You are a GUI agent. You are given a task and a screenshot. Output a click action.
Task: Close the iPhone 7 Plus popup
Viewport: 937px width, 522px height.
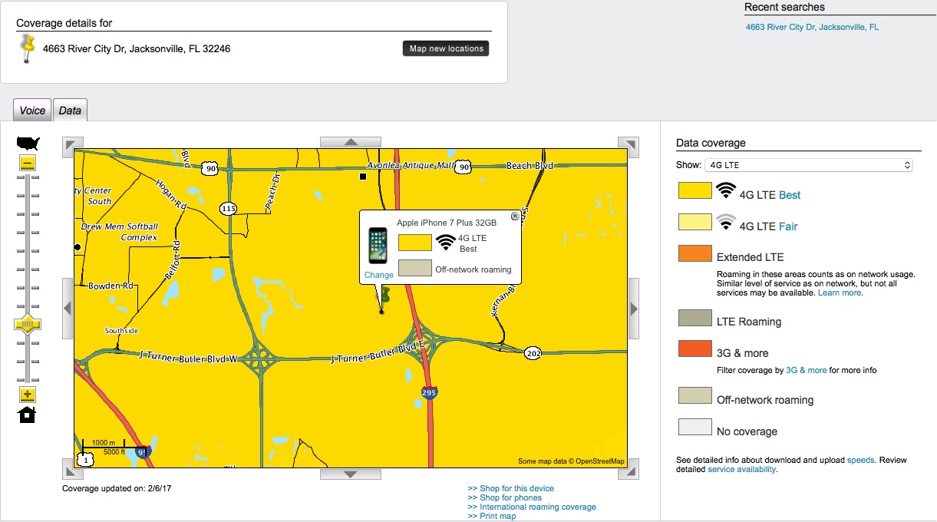tap(515, 216)
